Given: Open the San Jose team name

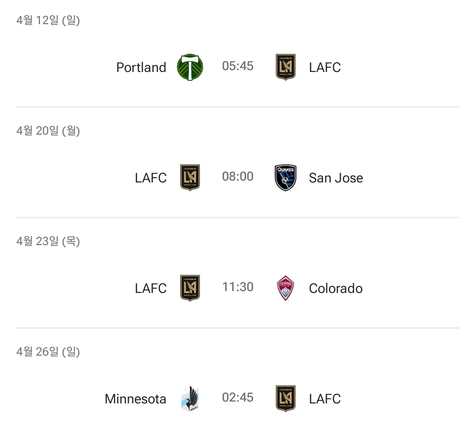Looking at the screenshot, I should 336,178.
